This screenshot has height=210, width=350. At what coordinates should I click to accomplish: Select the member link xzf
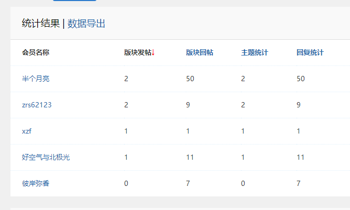click(27, 131)
